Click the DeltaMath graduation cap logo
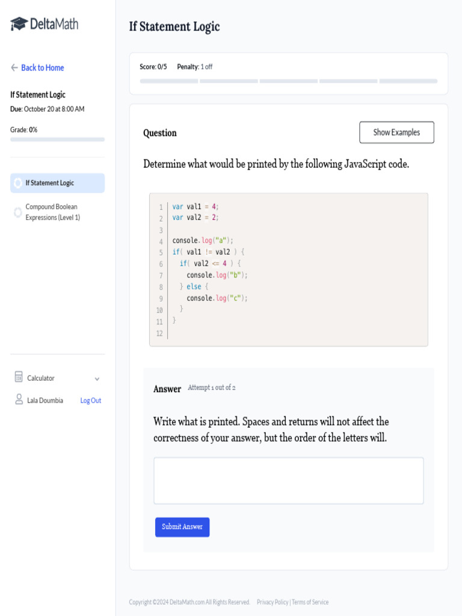462x616 pixels. [x=19, y=24]
